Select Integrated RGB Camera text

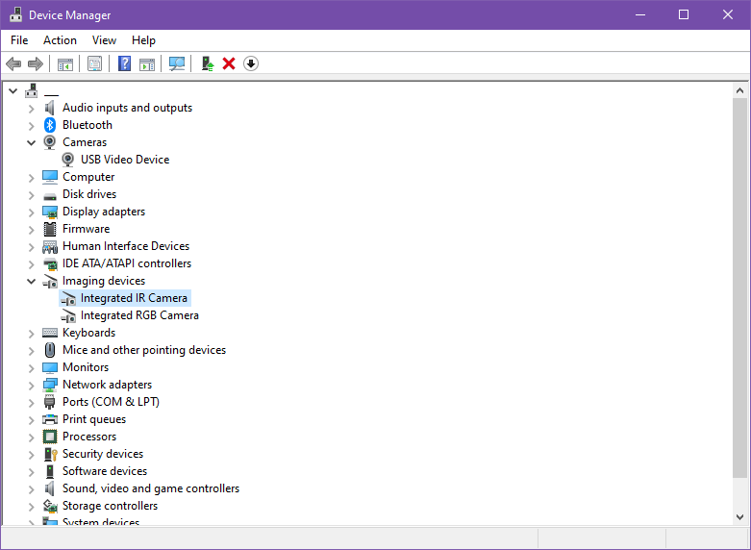click(139, 315)
